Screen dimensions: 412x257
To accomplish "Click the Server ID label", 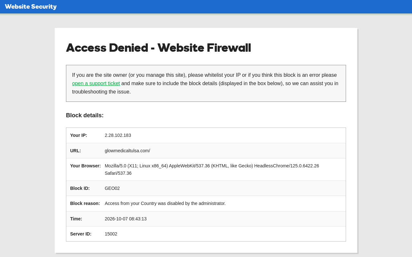I will point(81,234).
